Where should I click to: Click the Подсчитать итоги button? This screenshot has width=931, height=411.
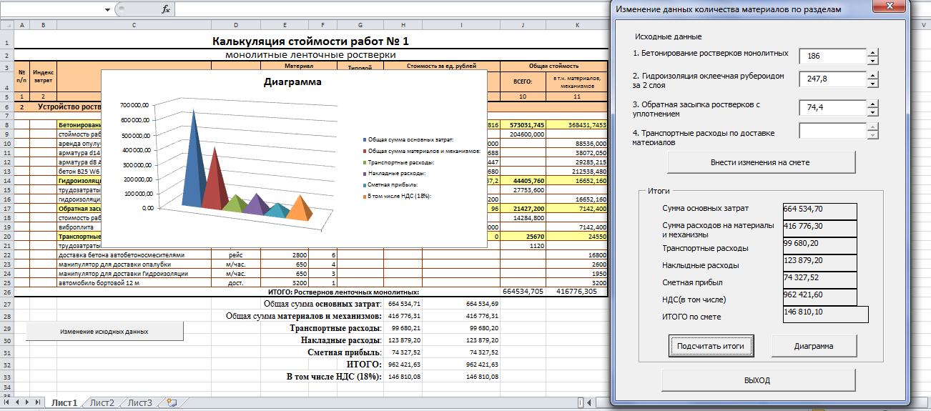point(711,346)
